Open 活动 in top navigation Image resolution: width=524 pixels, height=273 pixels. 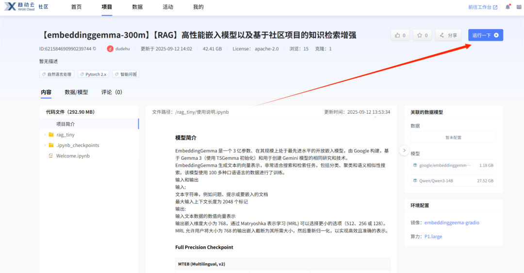[168, 7]
